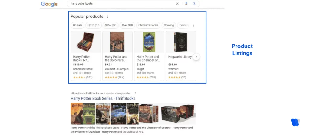
Task: Open the Sorcerer's Stone book cover image
Action: pyautogui.click(x=117, y=42)
